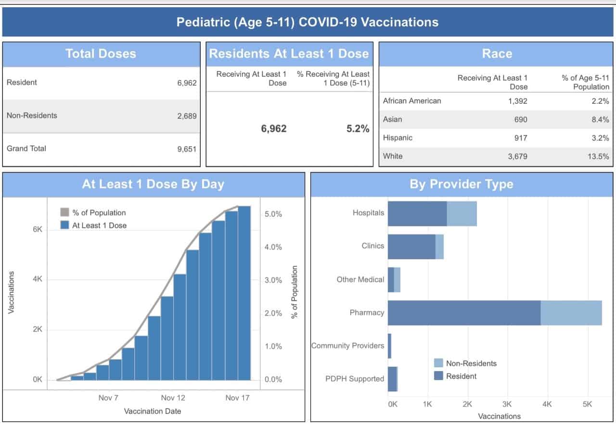Select the African American row in Race table
The width and height of the screenshot is (616, 424).
(496, 101)
